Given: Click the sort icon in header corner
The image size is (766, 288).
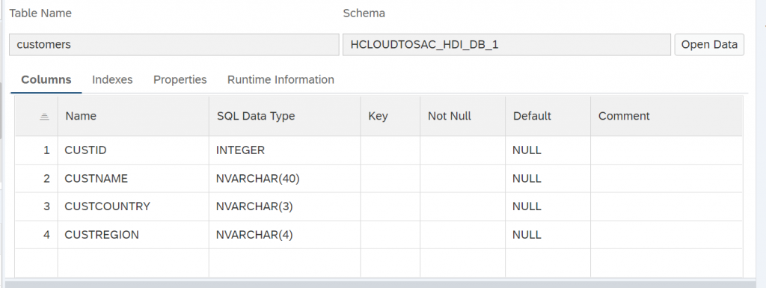Looking at the screenshot, I should 44,116.
